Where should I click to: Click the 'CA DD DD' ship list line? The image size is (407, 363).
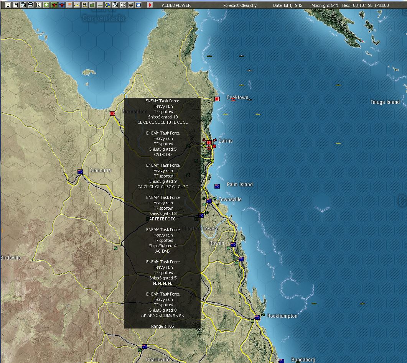[x=163, y=154]
